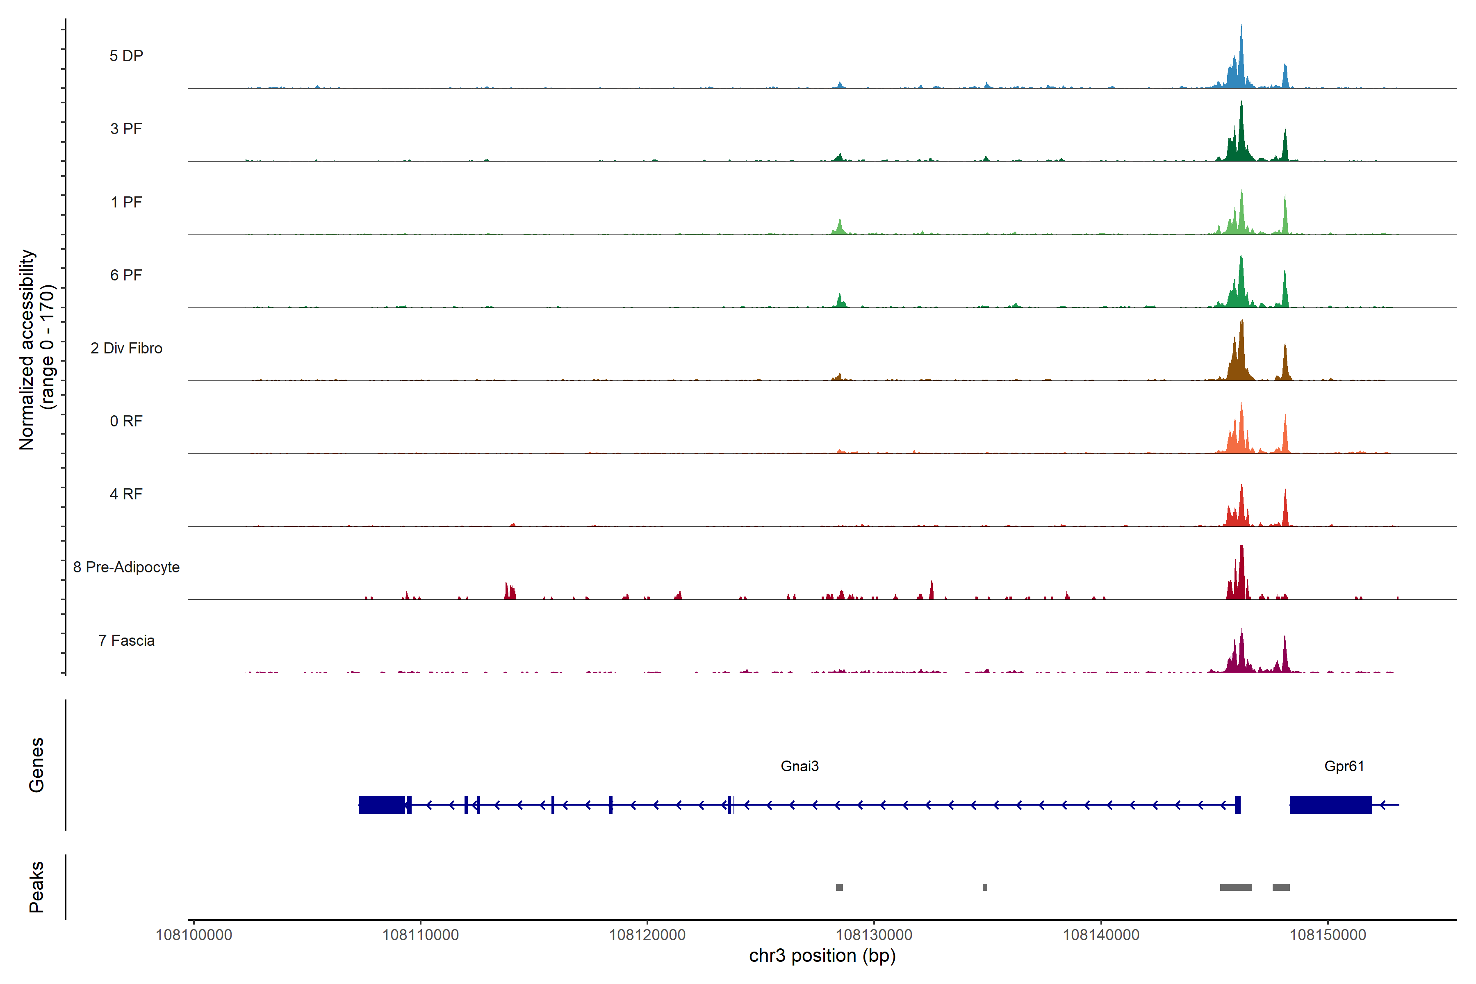The height and width of the screenshot is (984, 1476).
Task: Click the '5 DP' track label
Action: (x=126, y=56)
